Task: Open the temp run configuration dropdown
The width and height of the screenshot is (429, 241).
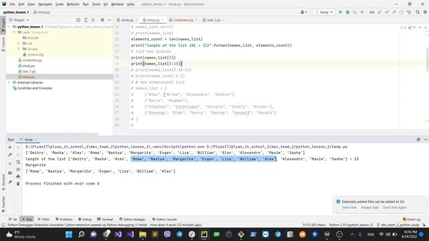Action: 324,12
